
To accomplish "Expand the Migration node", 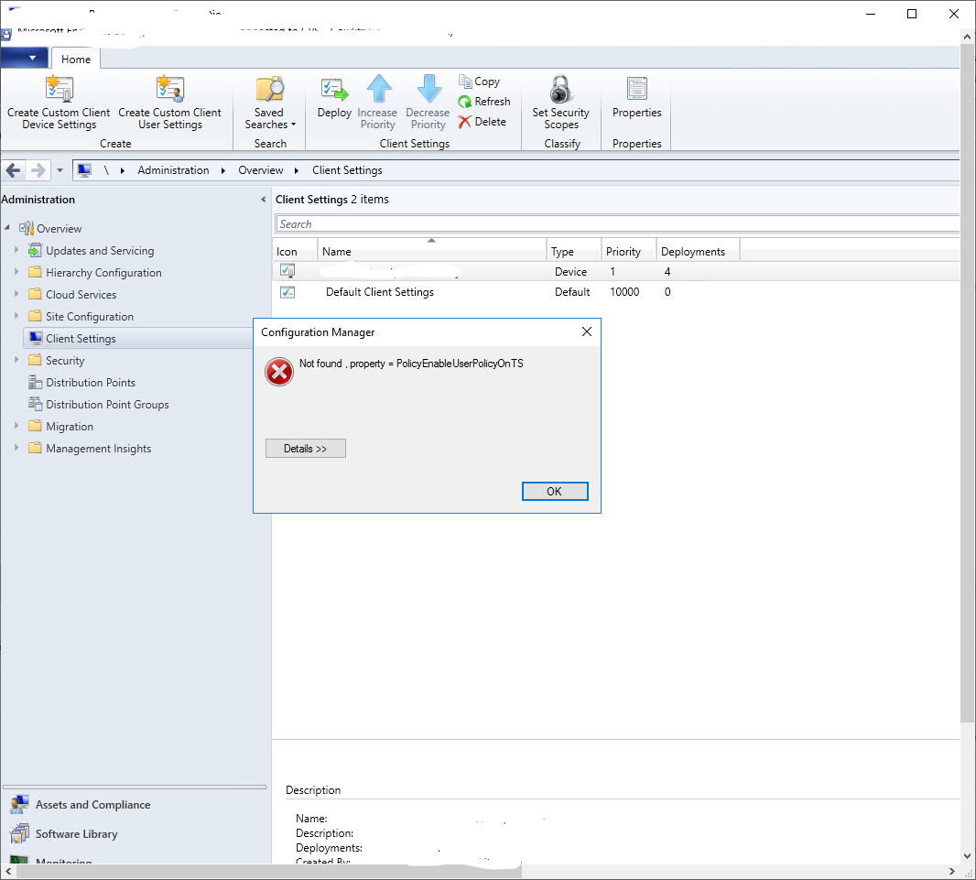I will (x=16, y=426).
